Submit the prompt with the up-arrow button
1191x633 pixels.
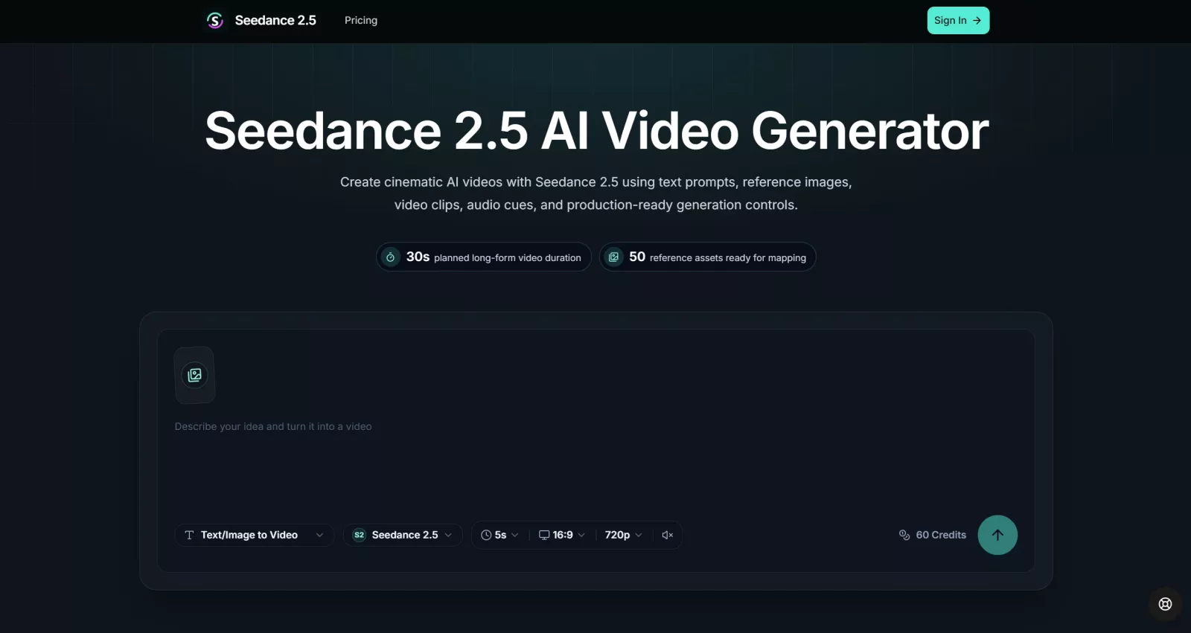click(997, 535)
